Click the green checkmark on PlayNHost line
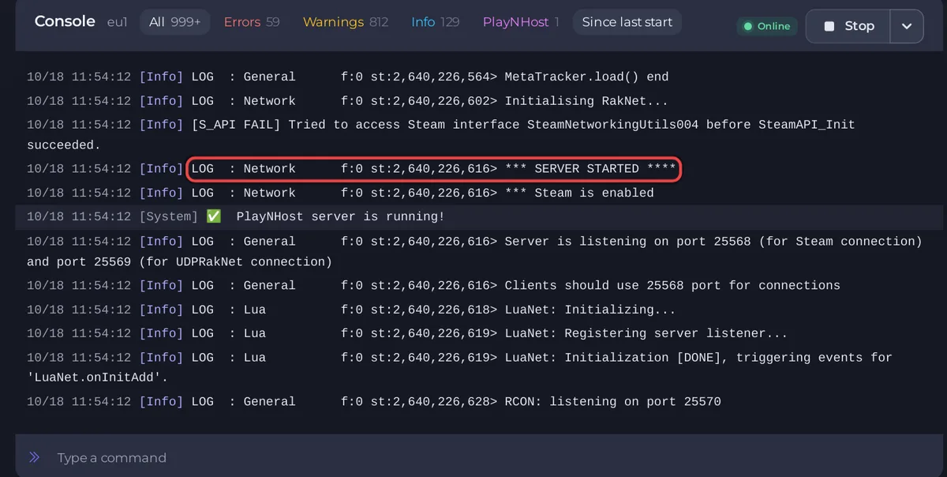Viewport: 947px width, 477px height. pyautogui.click(x=213, y=216)
